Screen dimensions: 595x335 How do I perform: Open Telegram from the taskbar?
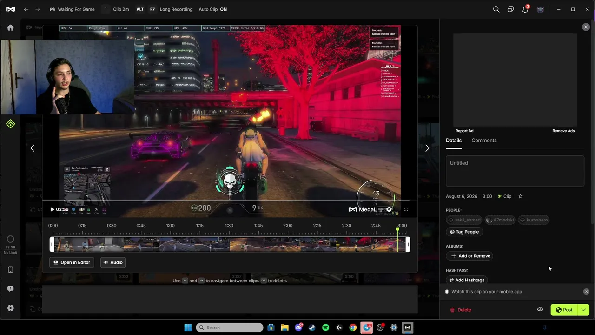point(367,328)
